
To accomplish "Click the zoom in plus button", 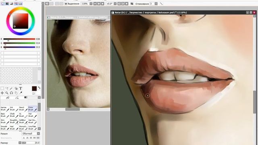I will (x=99, y=4).
